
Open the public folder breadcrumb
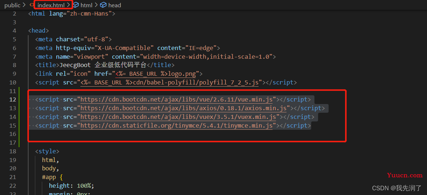click(12, 5)
